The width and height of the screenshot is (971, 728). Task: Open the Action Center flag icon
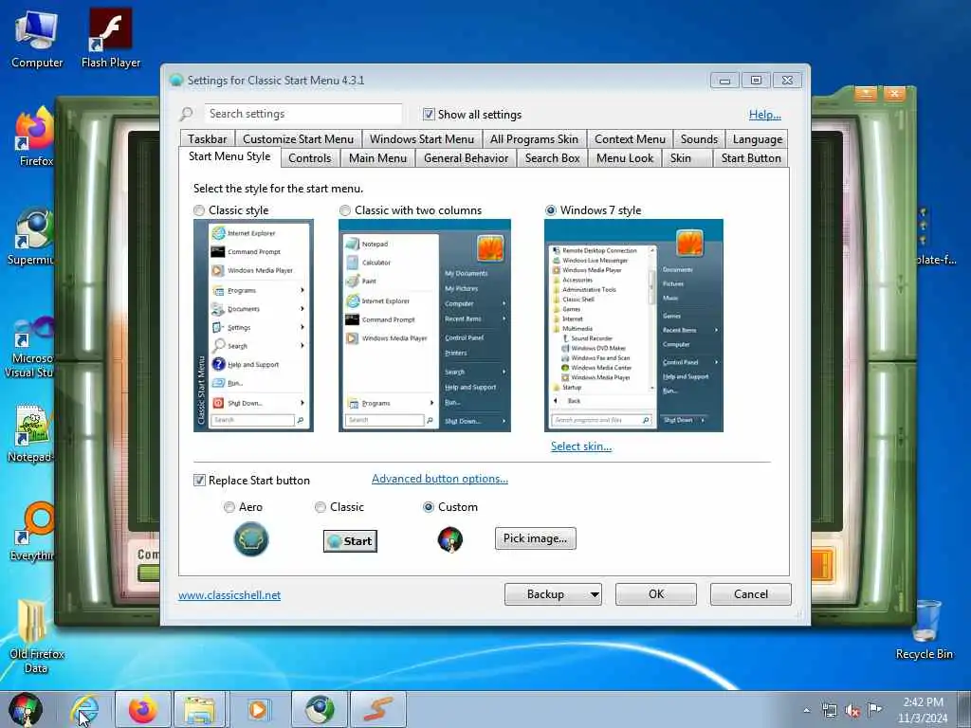(874, 709)
